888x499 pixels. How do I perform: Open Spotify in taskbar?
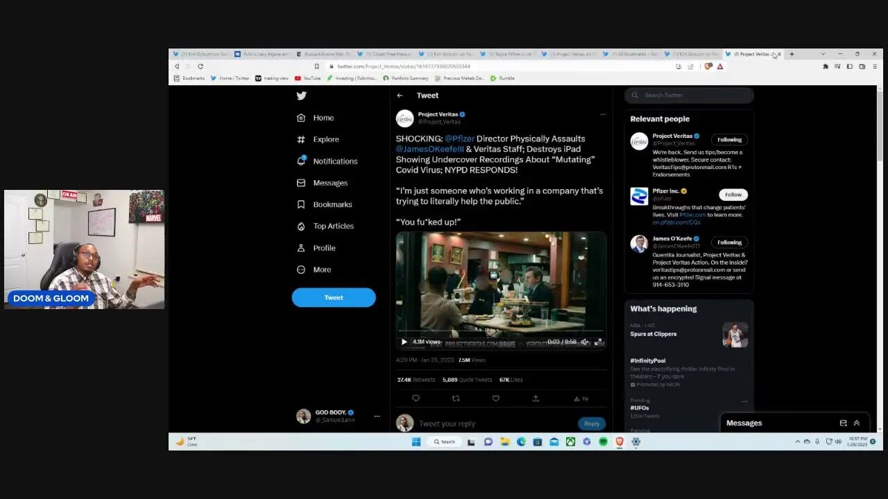click(603, 441)
